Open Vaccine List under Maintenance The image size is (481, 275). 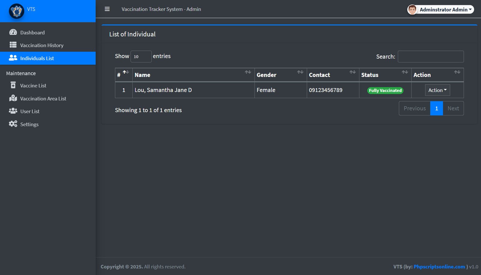point(48,86)
